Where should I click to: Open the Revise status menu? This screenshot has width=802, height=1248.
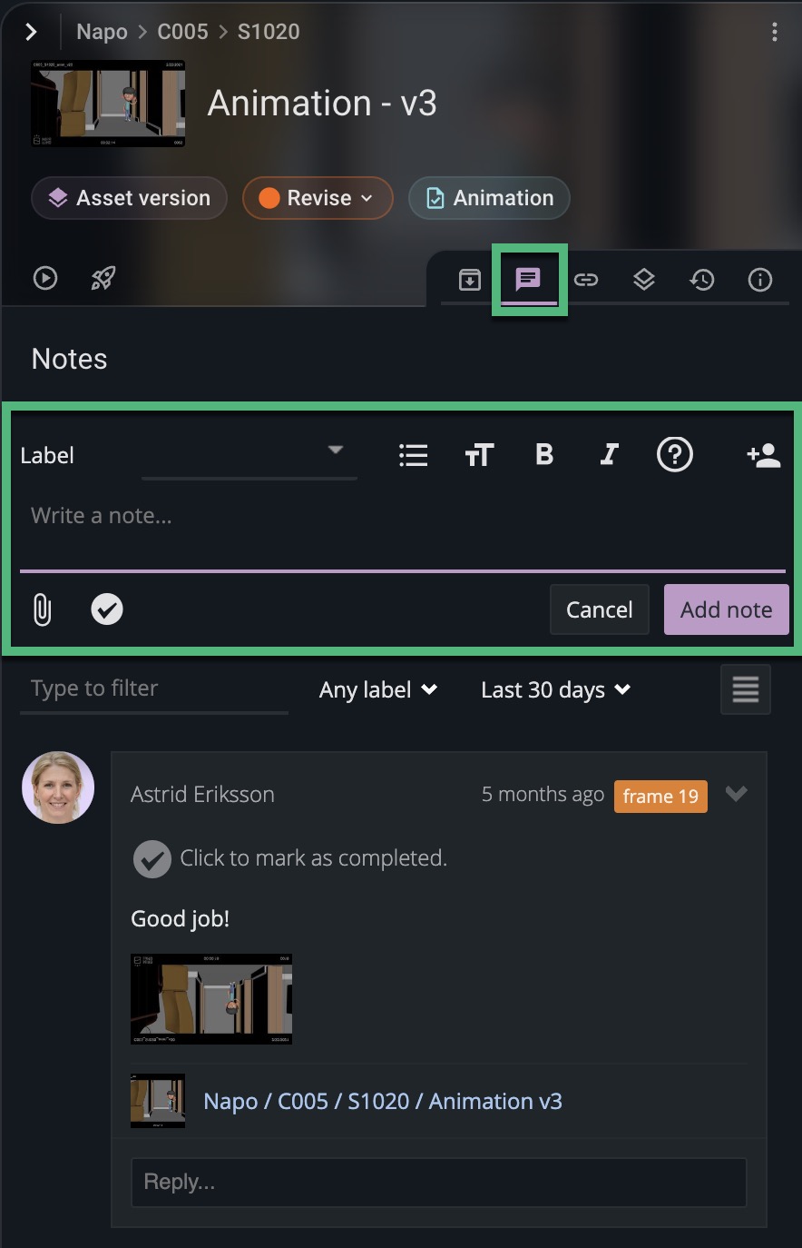[x=318, y=198]
